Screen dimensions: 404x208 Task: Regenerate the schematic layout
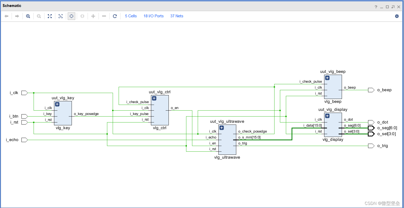click(115, 16)
